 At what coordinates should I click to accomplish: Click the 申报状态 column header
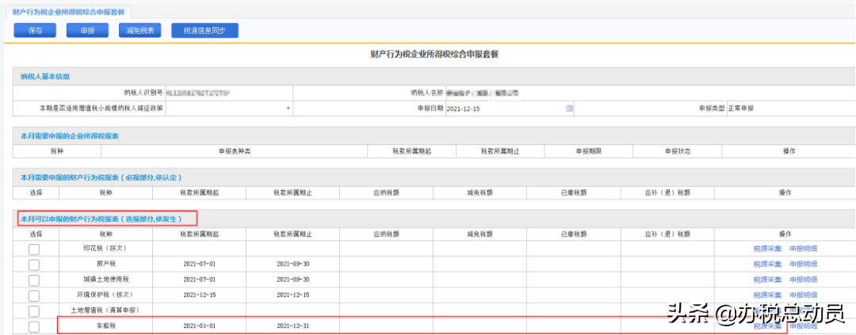pos(678,151)
